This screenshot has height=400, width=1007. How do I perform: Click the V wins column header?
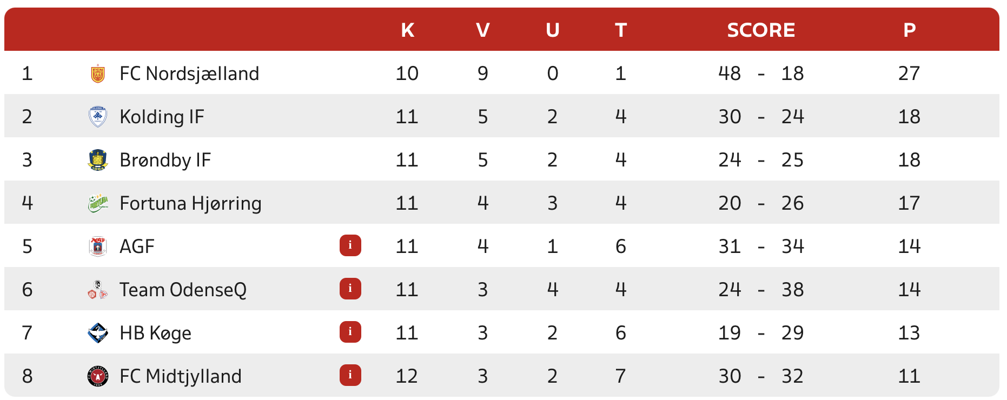483,30
